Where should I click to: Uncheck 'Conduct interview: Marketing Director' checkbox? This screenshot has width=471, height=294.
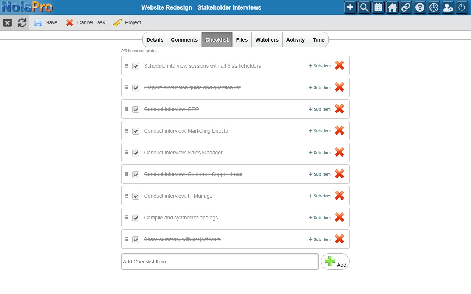136,131
